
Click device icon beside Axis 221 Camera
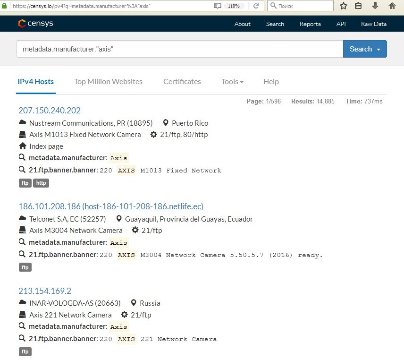22,315
